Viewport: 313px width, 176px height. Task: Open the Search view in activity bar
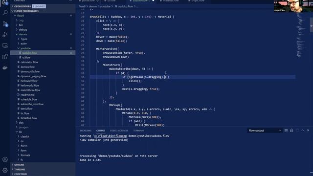5,13
